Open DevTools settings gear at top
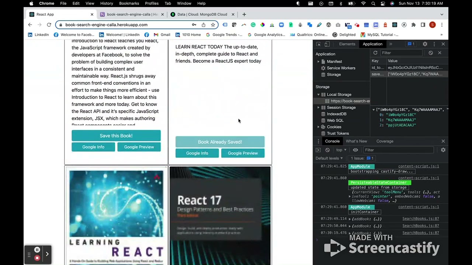The height and width of the screenshot is (265, 472). point(425,44)
